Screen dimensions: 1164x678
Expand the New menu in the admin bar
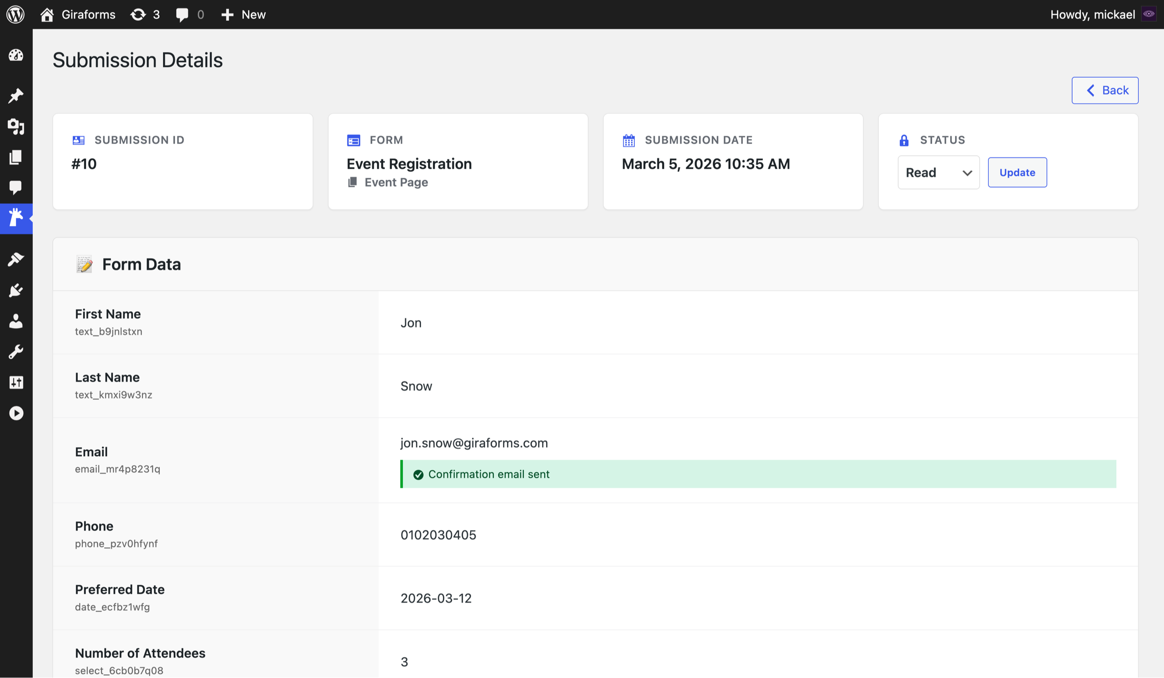pos(243,14)
